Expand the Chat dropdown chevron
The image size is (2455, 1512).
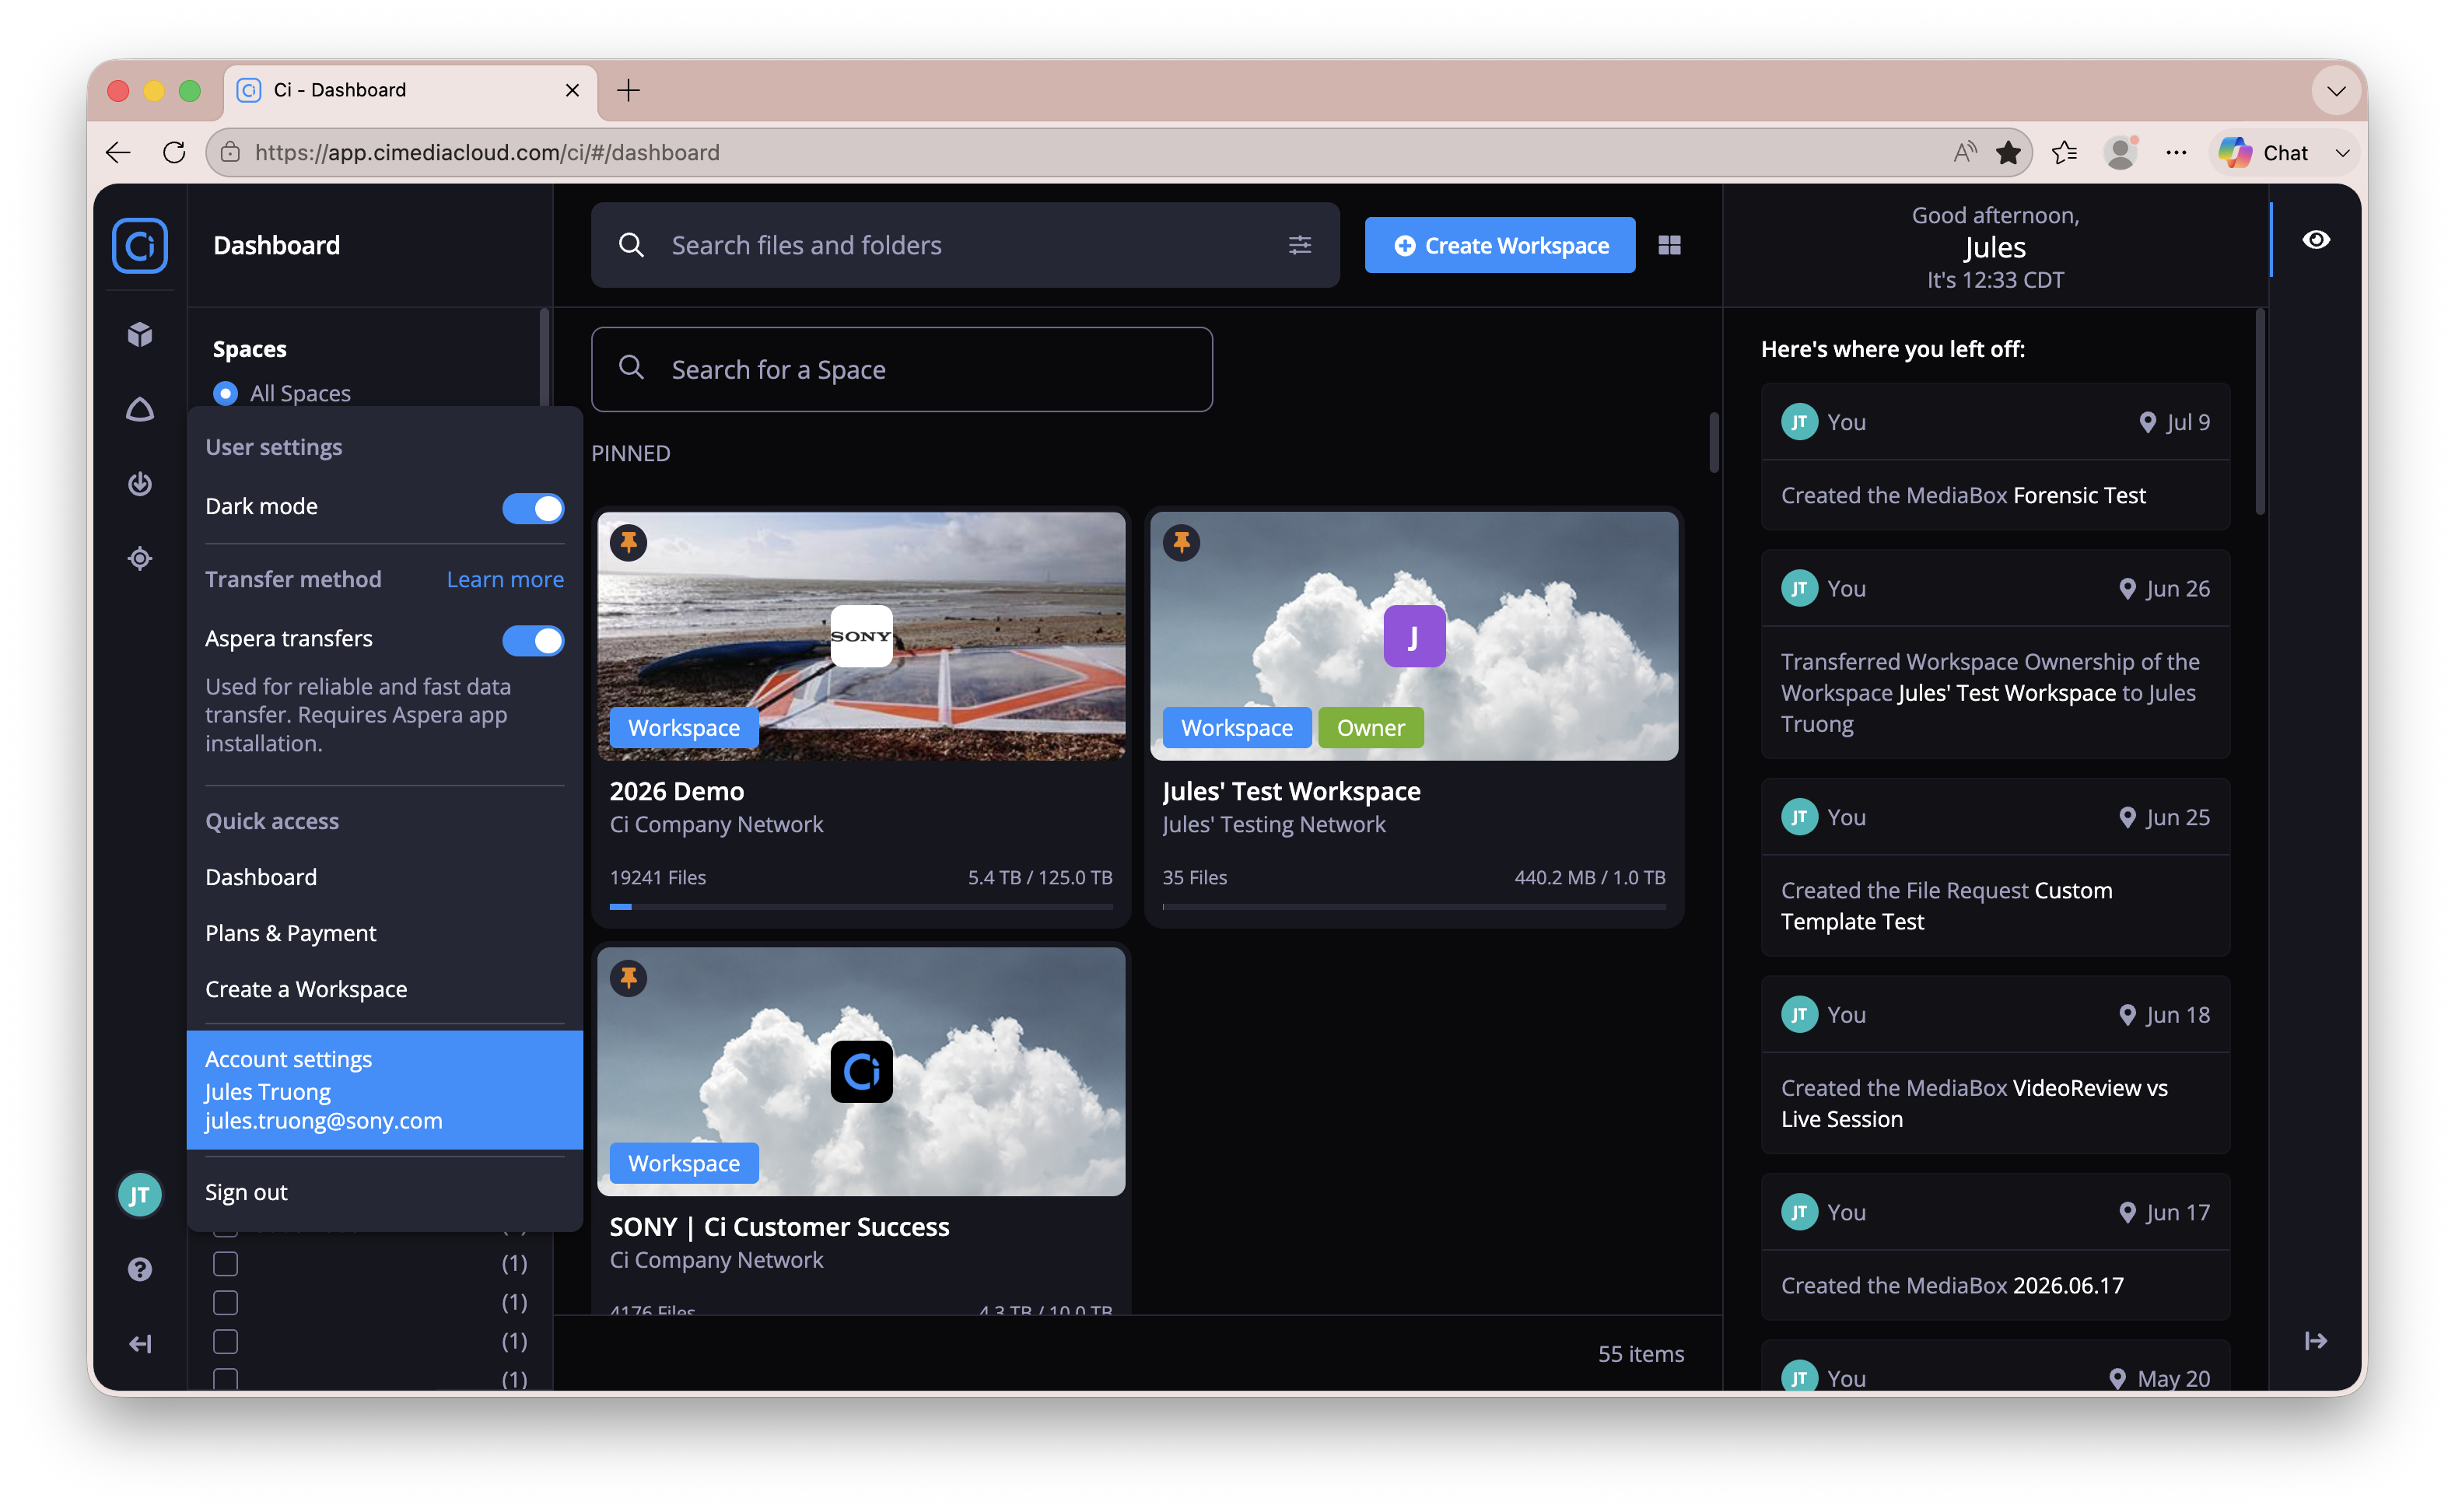(x=2341, y=153)
